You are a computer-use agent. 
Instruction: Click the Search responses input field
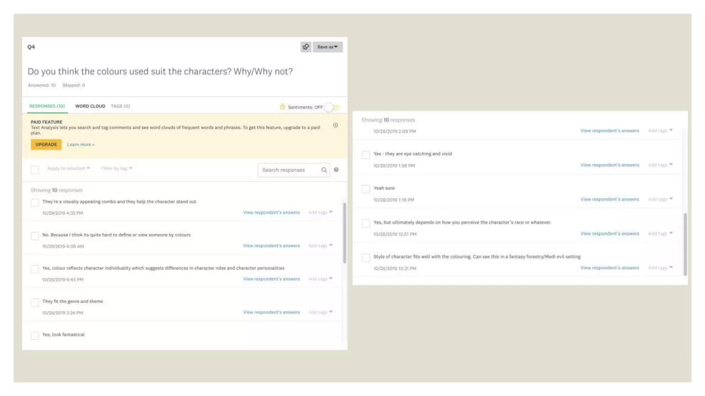[288, 170]
